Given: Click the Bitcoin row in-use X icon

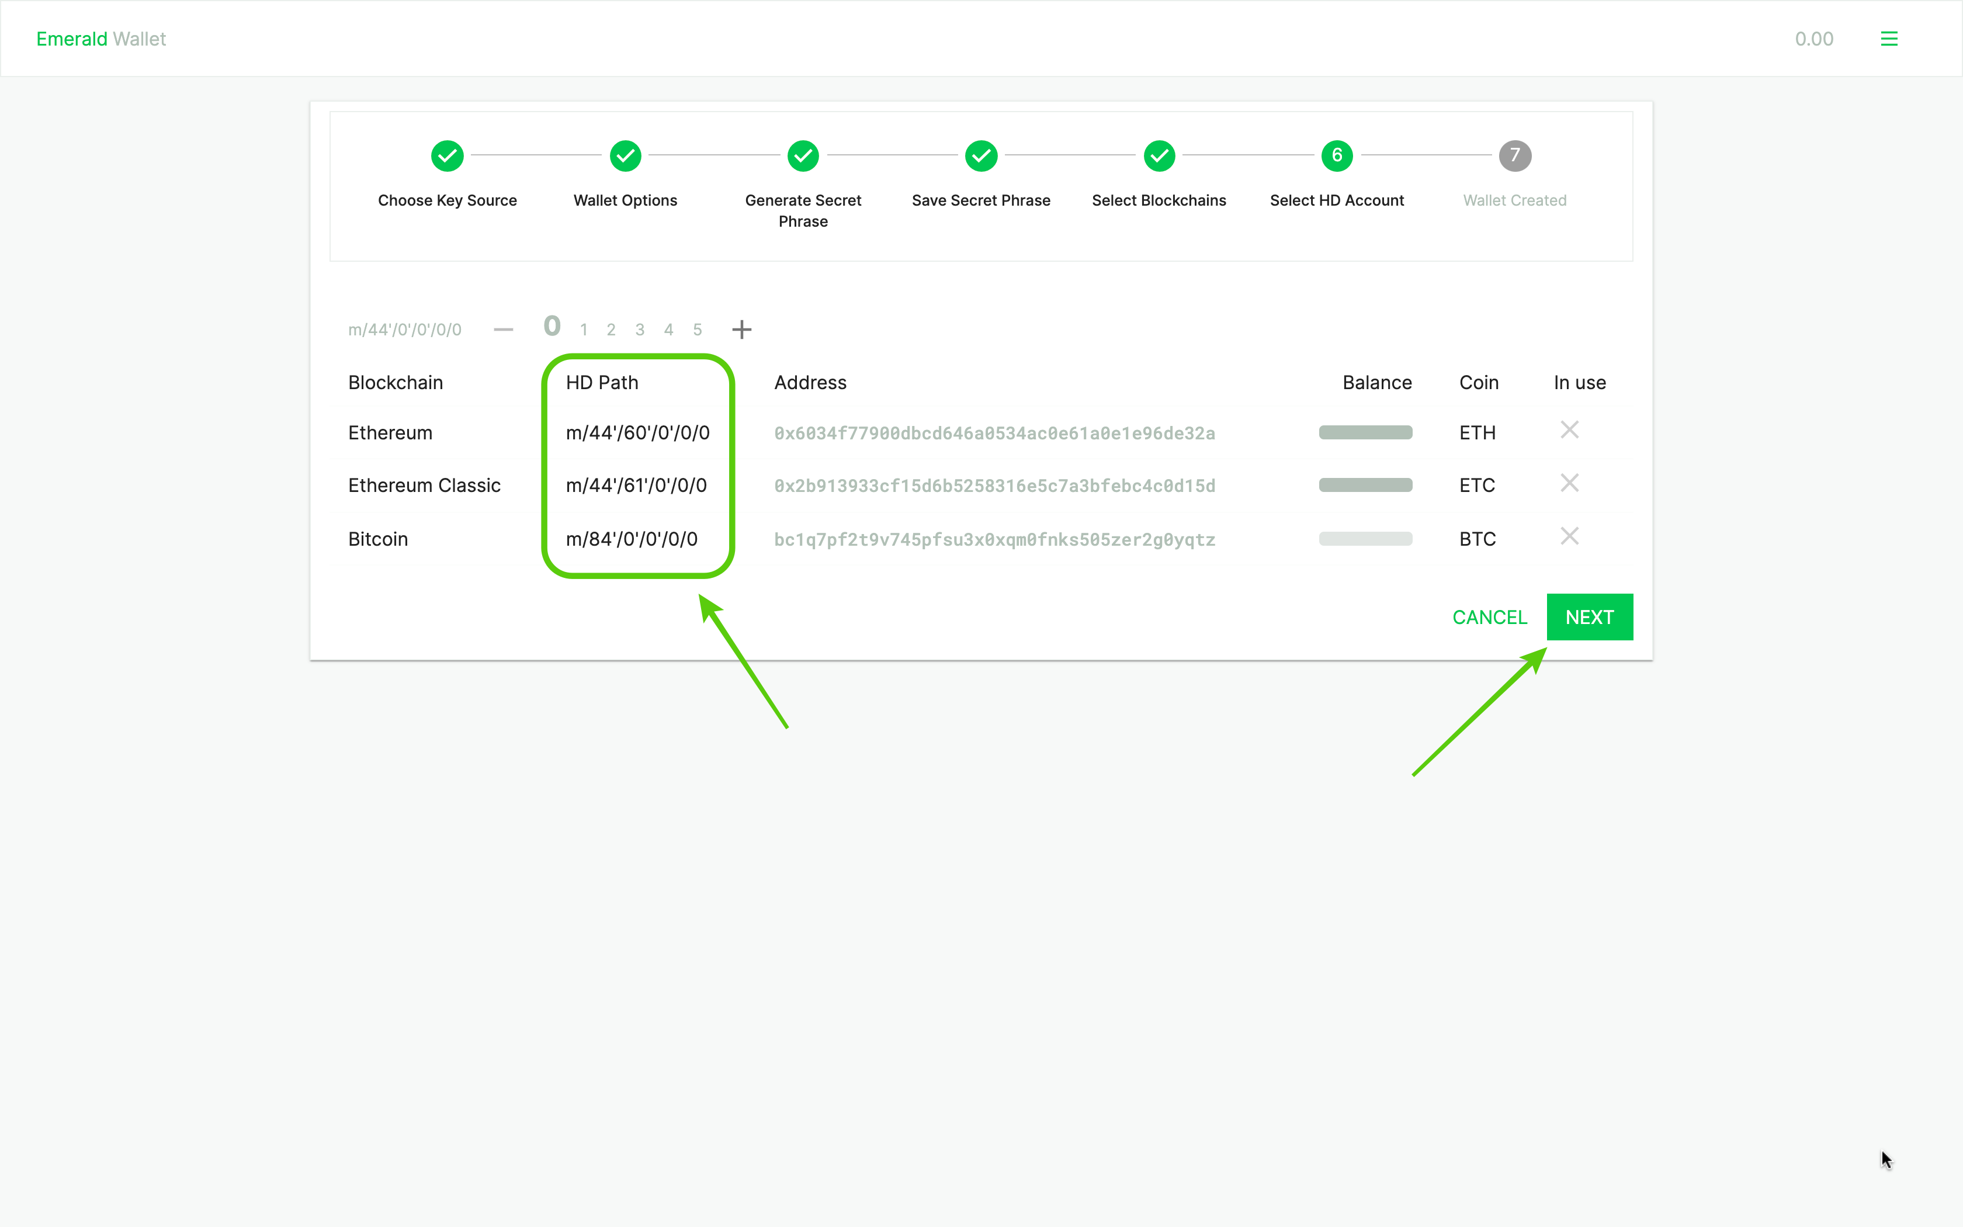Looking at the screenshot, I should coord(1569,536).
